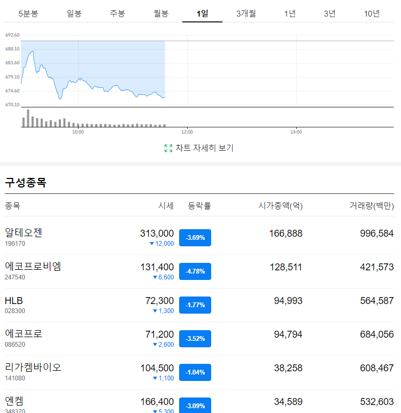This screenshot has width=401, height=413.
Task: Click the expand icon beside 차트 자세히 보기
Action: pos(168,149)
